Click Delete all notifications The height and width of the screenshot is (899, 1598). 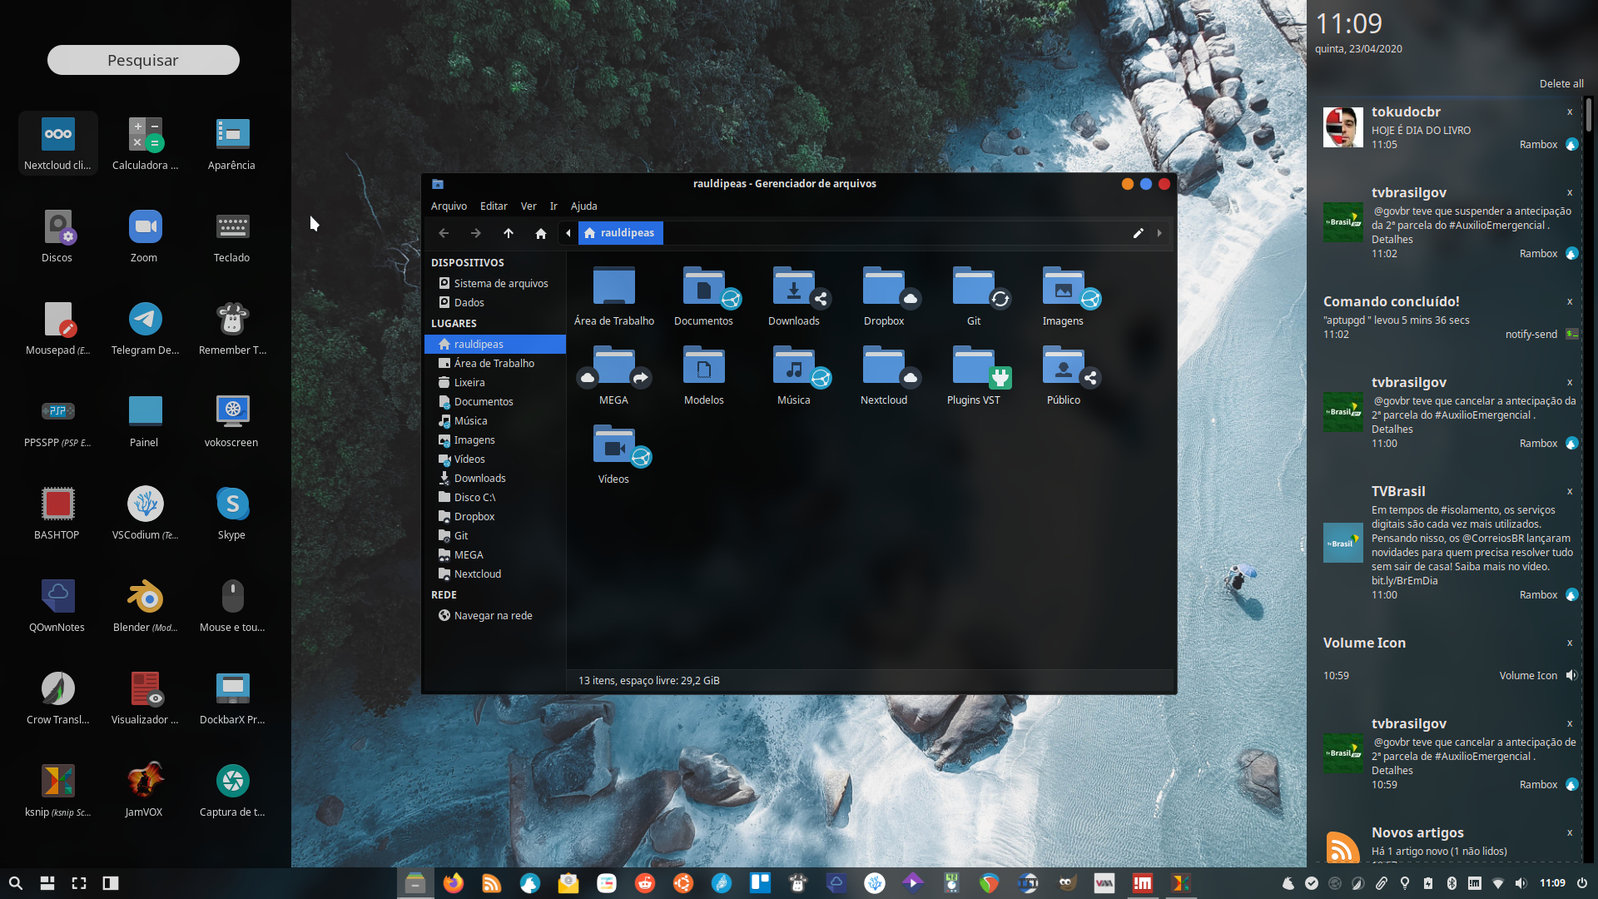click(x=1561, y=83)
